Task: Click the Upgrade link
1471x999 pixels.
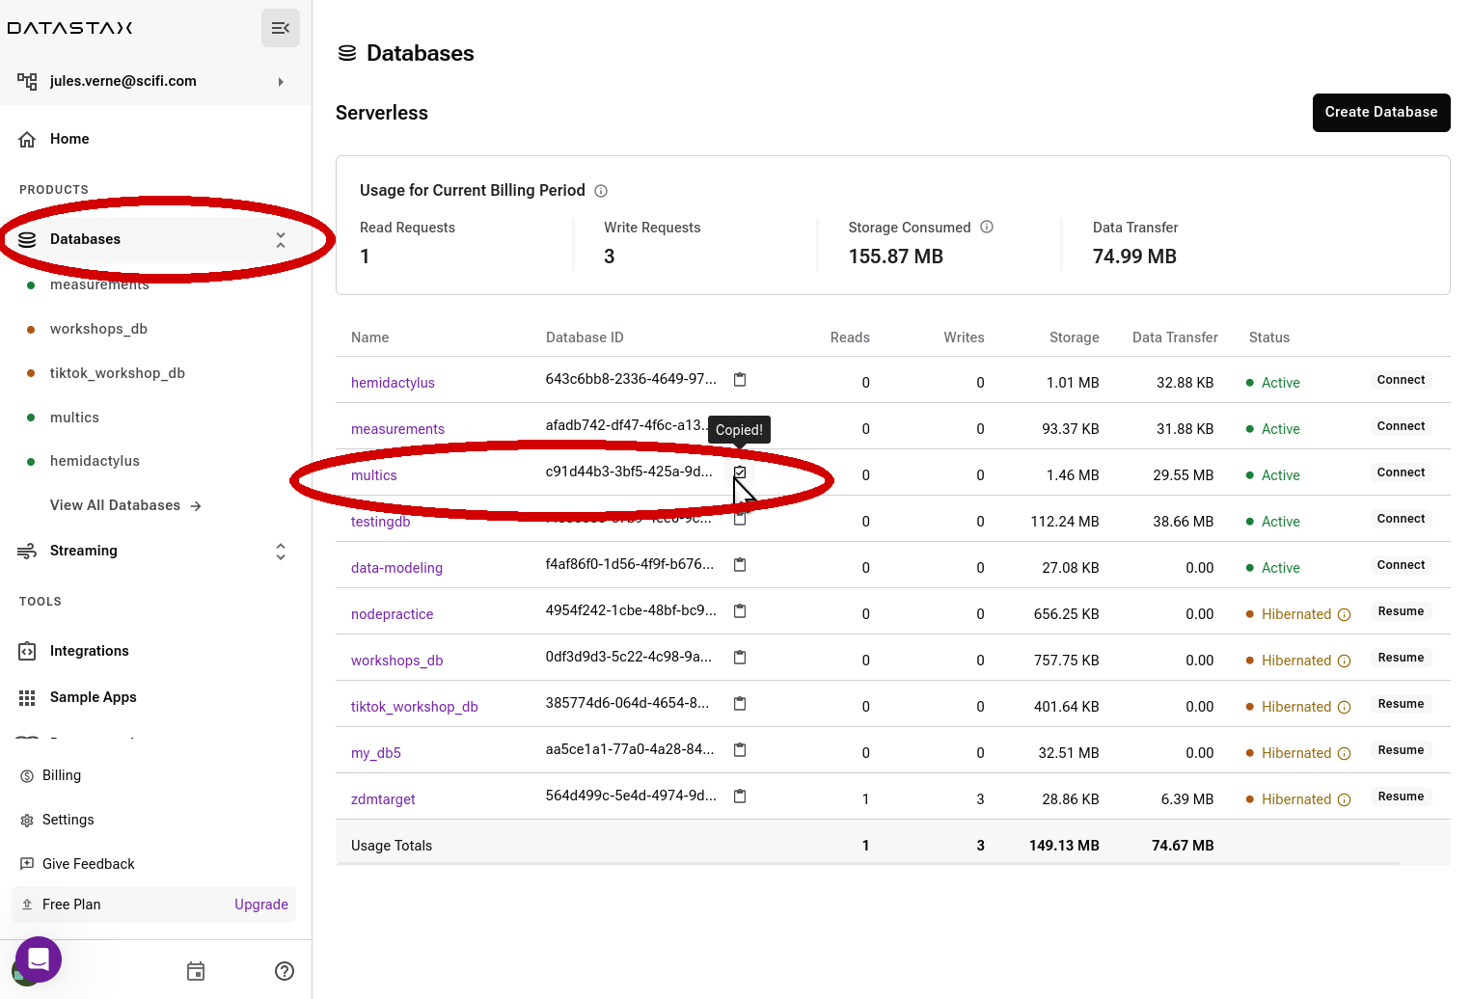Action: (x=261, y=904)
